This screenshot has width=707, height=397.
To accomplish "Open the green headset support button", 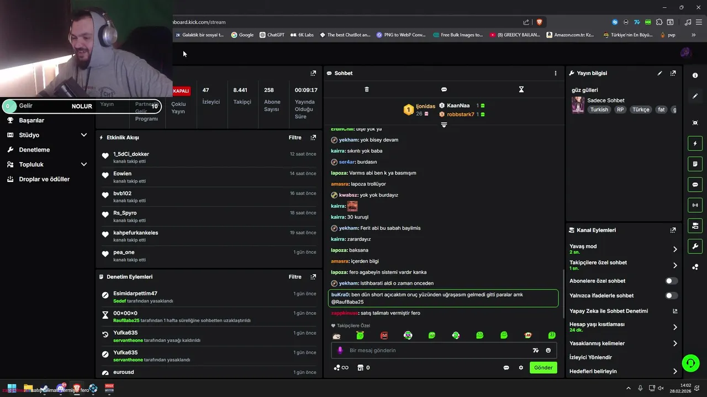I will point(690,363).
